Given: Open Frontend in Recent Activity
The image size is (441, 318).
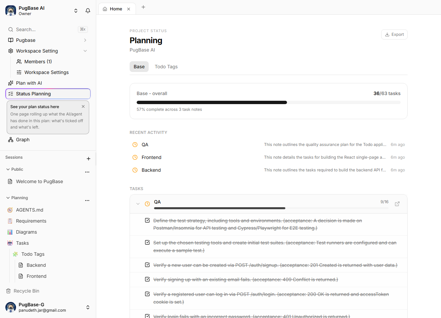Looking at the screenshot, I should coord(269,157).
